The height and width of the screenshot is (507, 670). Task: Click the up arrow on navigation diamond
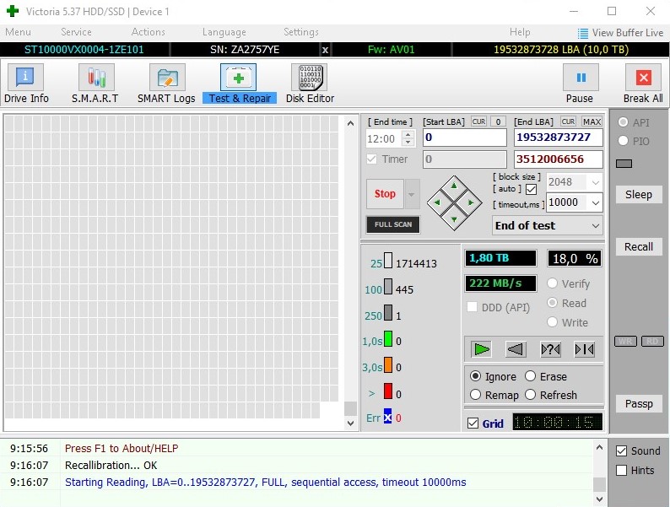[454, 186]
